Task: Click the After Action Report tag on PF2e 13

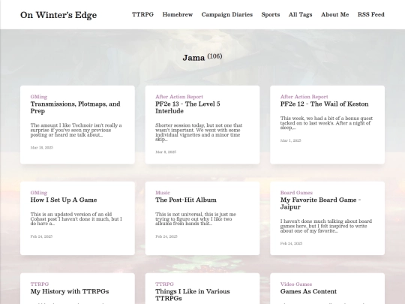Action: [x=179, y=97]
